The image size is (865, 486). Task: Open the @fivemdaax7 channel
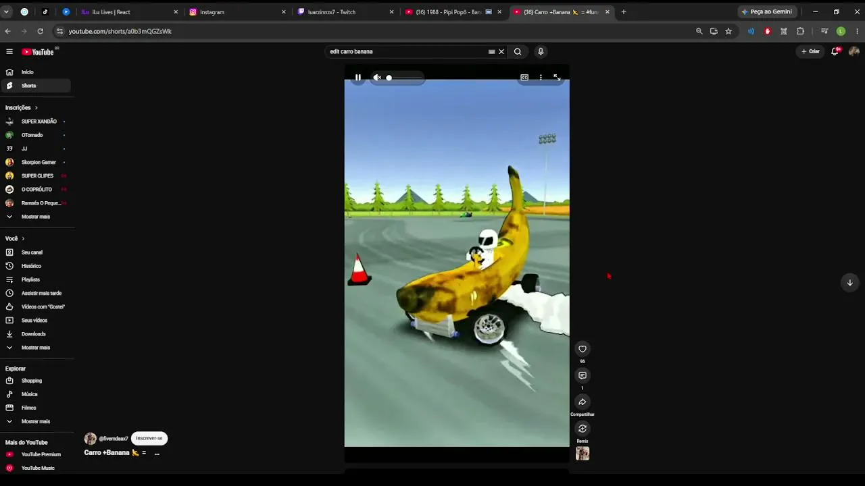point(114,439)
